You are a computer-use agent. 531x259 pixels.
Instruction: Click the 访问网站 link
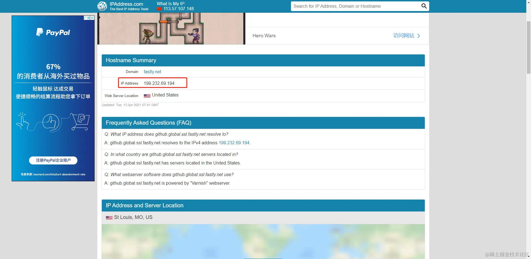coord(404,35)
